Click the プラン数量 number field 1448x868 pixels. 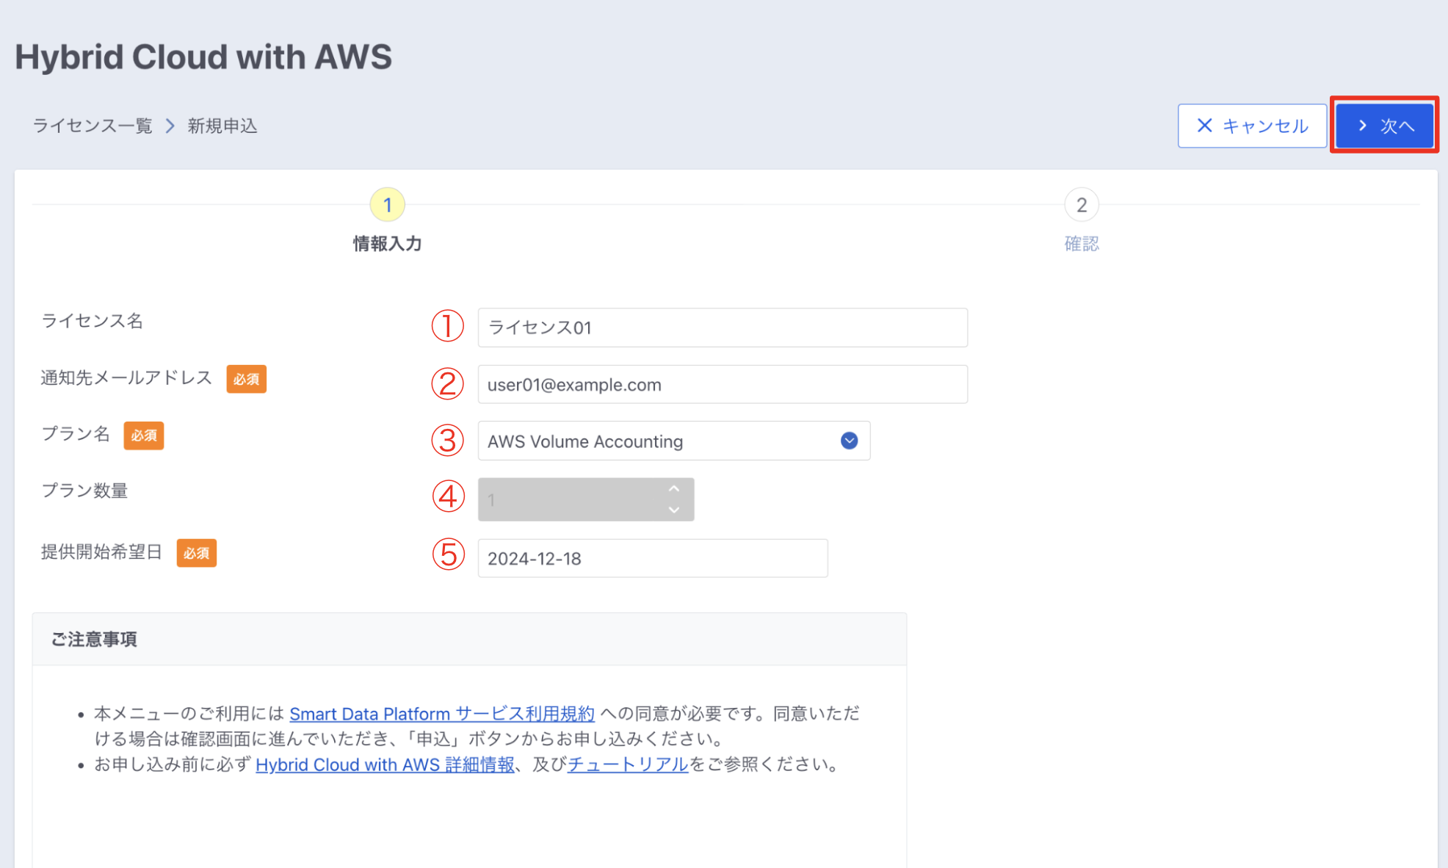point(586,499)
